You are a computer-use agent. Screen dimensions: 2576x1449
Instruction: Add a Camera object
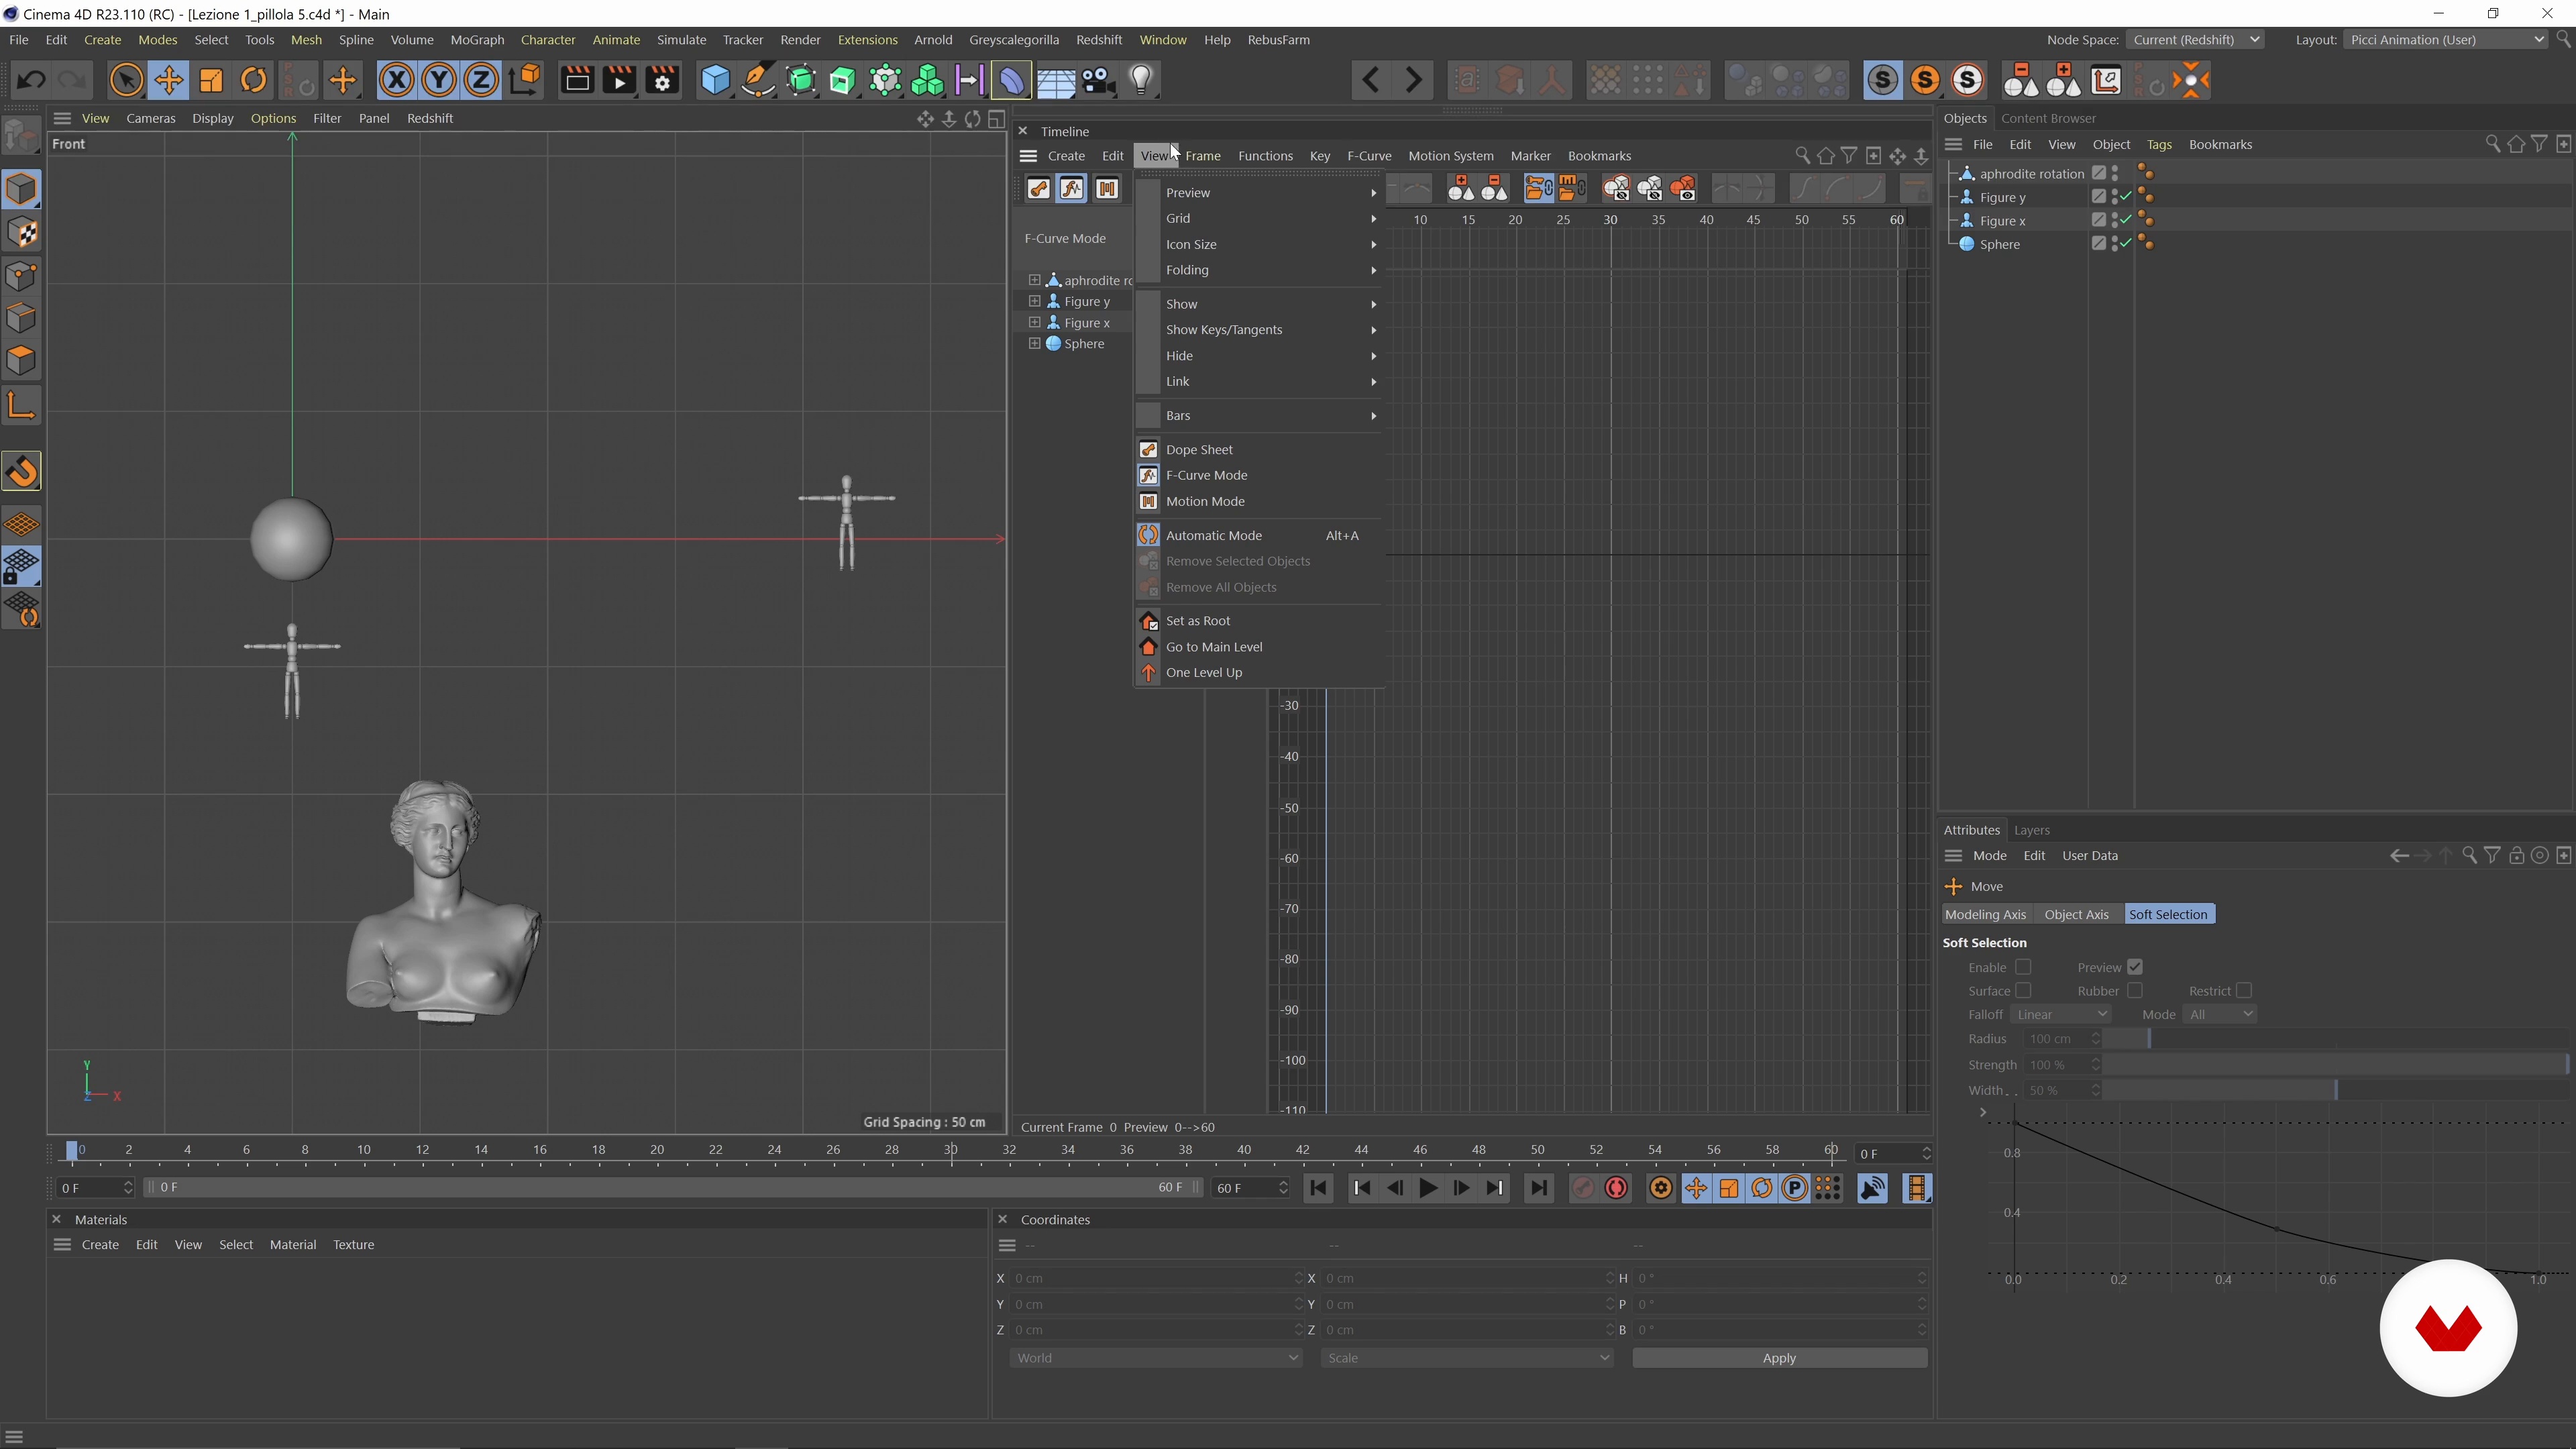point(1099,80)
